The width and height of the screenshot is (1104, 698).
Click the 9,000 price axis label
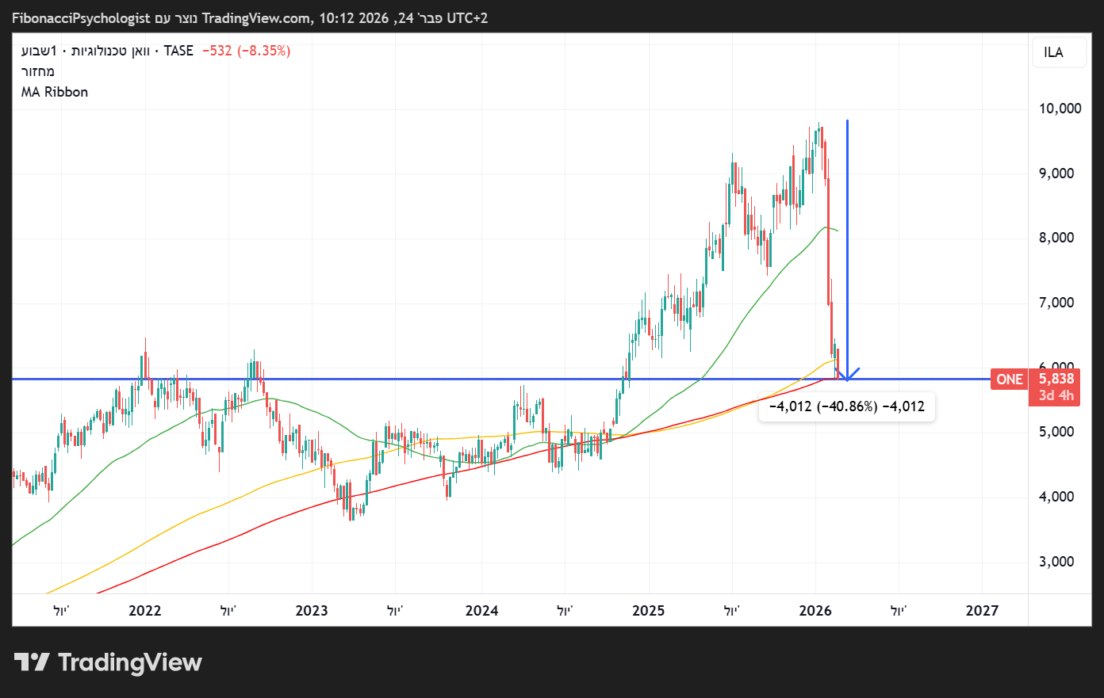pos(1056,174)
